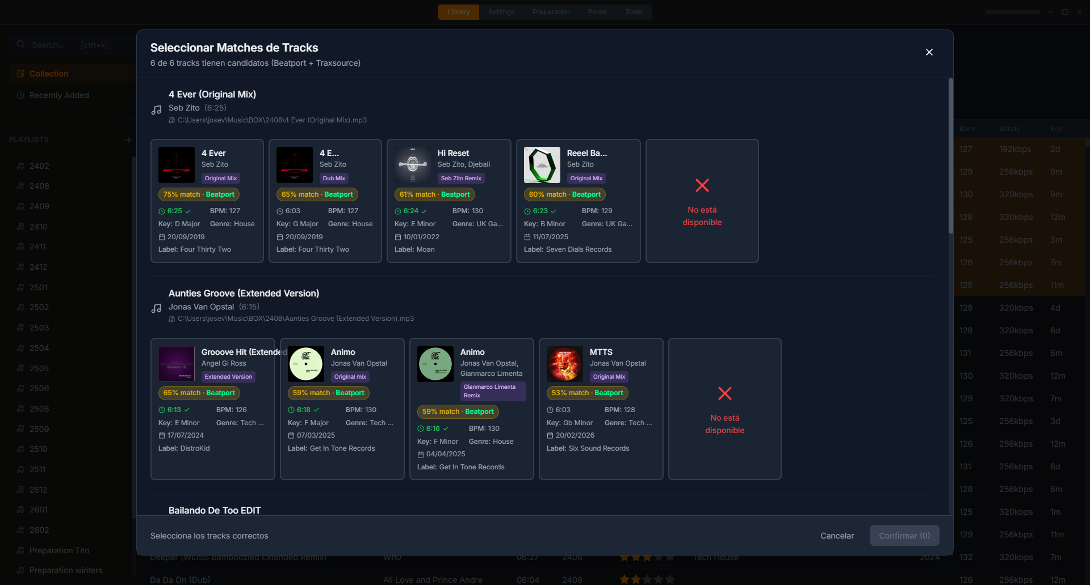This screenshot has height=585, width=1090.
Task: Switch to the Settings tab
Action: click(500, 12)
